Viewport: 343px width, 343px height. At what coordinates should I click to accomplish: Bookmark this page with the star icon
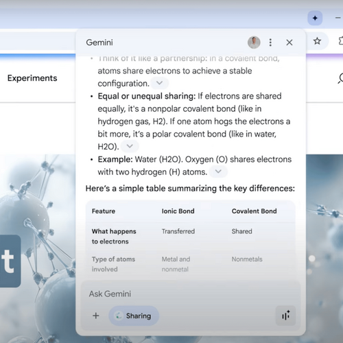click(317, 41)
